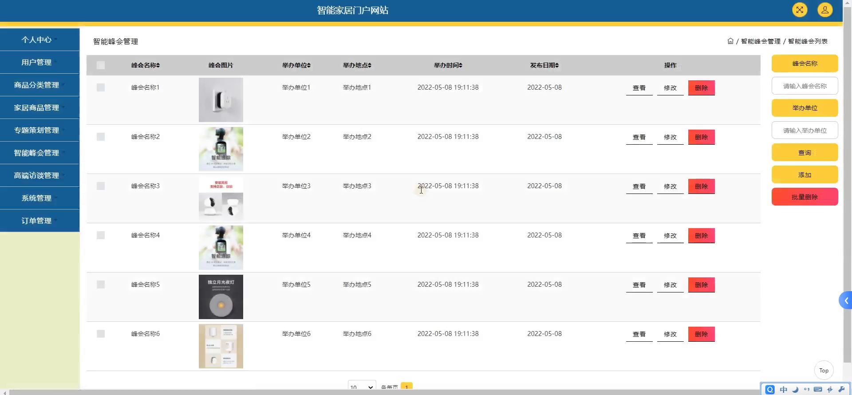
Task: Expand 高端访谈管理 sidebar menu
Action: (x=40, y=176)
